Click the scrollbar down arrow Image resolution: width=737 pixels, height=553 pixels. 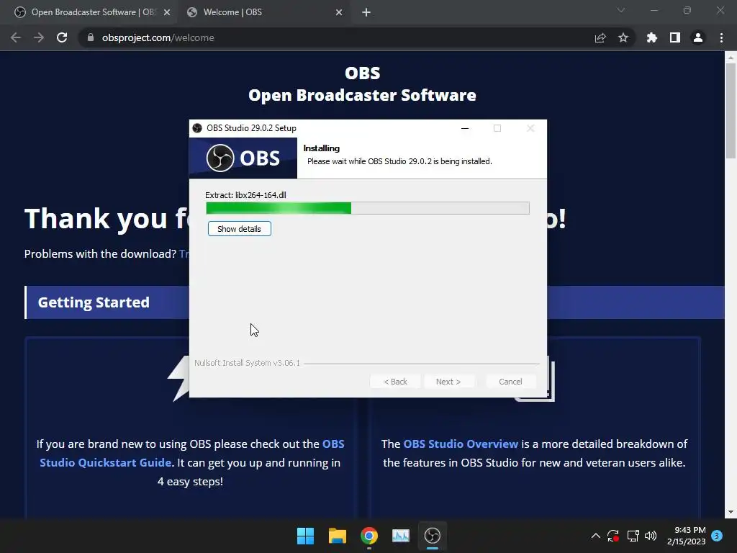point(731,513)
